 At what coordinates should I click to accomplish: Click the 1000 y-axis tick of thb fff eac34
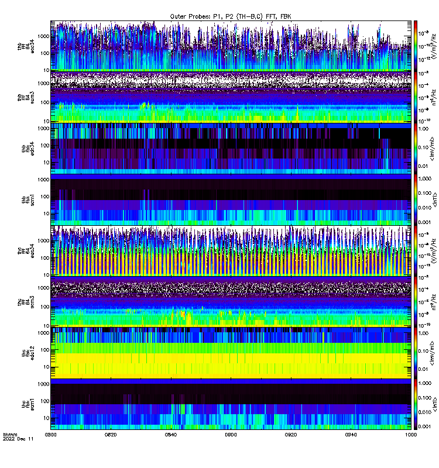click(43, 36)
